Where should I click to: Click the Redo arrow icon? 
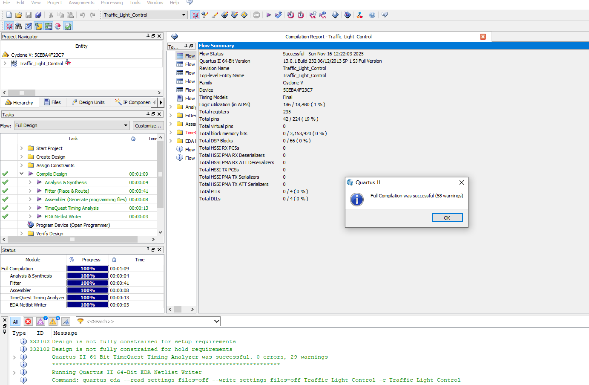[92, 15]
